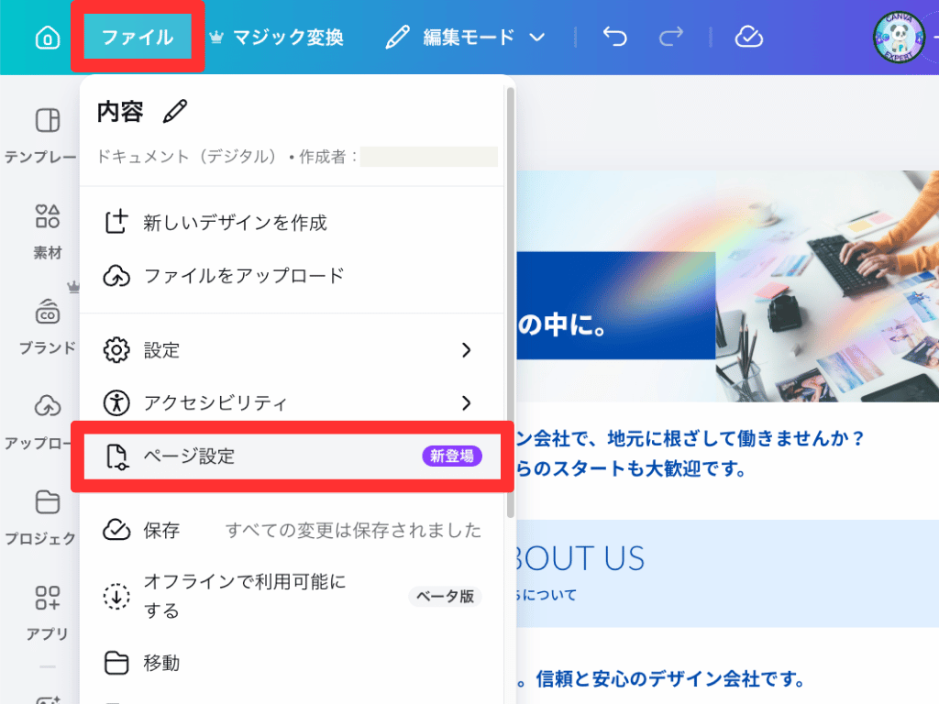Click the pencil icon to rename 内容
939x704 pixels.
173,110
